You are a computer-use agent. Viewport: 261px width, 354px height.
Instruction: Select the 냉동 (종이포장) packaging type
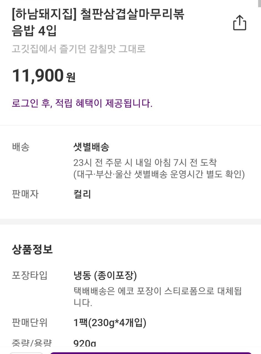tap(105, 275)
